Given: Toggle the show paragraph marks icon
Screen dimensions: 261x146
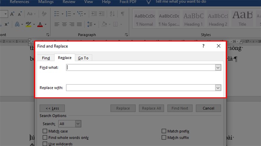Looking at the screenshot, I should (123, 14).
